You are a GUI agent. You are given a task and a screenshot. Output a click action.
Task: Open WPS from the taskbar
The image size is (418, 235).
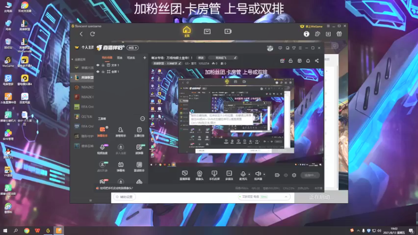point(37,230)
